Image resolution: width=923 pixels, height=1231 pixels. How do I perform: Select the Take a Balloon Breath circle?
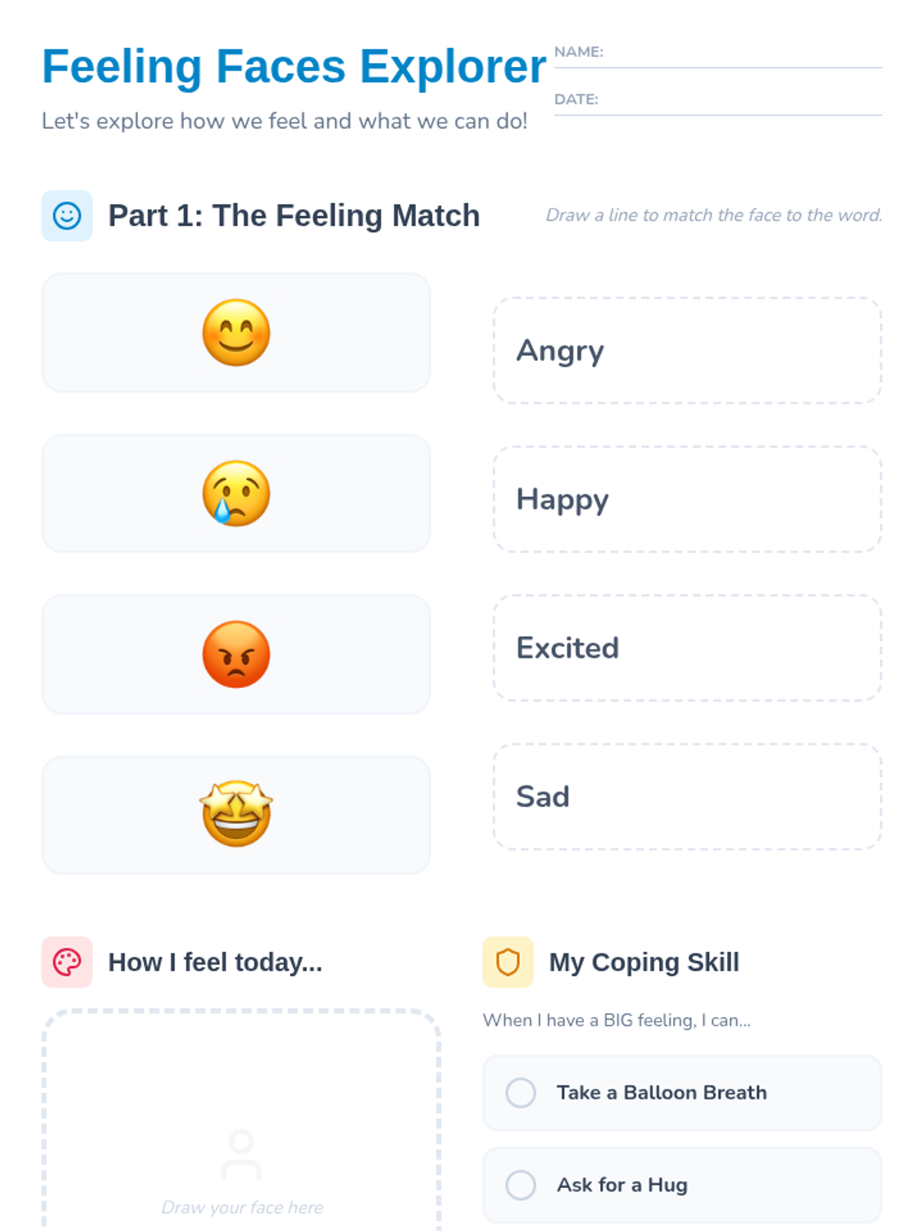click(521, 1093)
